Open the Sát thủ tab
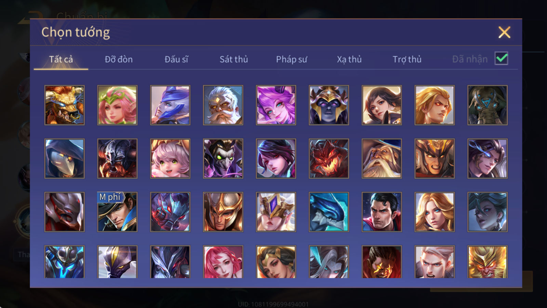The image size is (547, 308). [234, 59]
